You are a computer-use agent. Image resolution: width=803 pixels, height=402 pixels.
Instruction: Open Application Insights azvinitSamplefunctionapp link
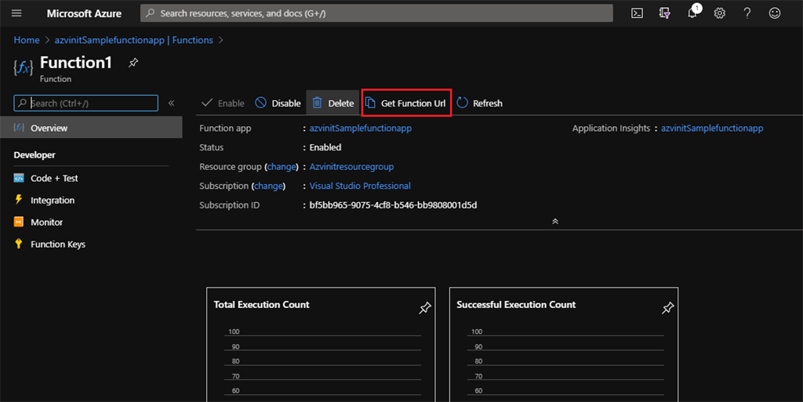click(x=712, y=129)
